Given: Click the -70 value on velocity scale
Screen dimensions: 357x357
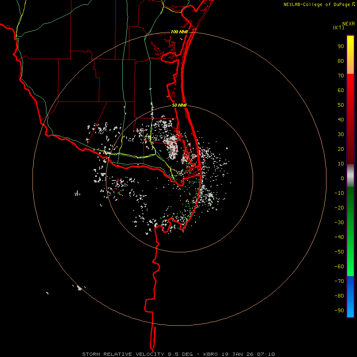Looking at the screenshot, I should (x=339, y=281).
